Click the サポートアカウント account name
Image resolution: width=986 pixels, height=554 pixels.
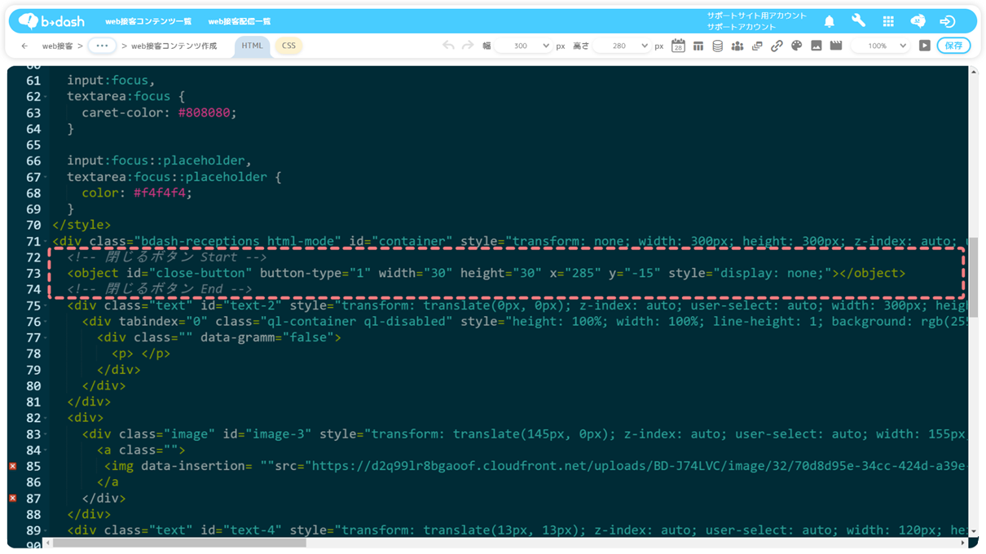tap(742, 27)
